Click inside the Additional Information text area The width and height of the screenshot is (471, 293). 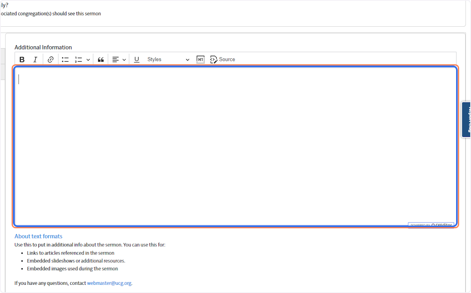pos(235,147)
